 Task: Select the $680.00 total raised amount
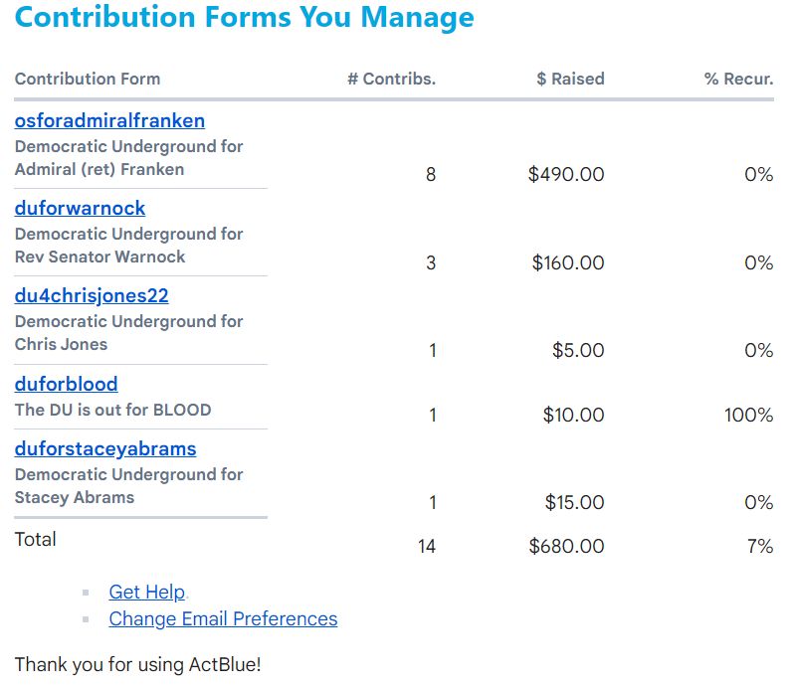[566, 546]
